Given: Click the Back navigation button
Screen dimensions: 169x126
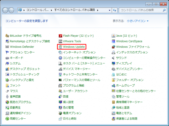Looking at the screenshot, I should (x=5, y=10).
